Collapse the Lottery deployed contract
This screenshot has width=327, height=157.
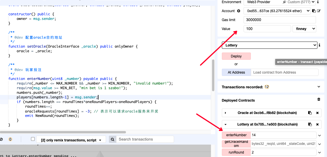pos(225,125)
